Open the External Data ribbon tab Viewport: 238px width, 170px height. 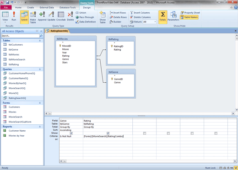[47, 7]
